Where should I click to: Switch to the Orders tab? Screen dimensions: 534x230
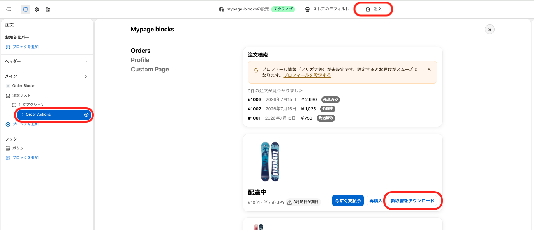tap(141, 51)
